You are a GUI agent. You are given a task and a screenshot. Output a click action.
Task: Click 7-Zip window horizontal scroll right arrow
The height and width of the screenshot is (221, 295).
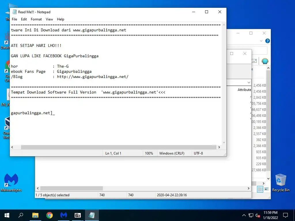point(249,188)
